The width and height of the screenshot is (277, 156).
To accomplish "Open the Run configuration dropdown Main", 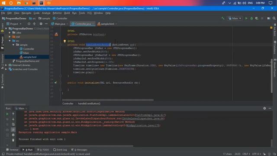I will coord(235,18).
